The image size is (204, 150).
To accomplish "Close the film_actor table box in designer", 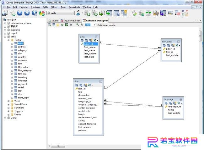I will pyautogui.click(x=179, y=42).
